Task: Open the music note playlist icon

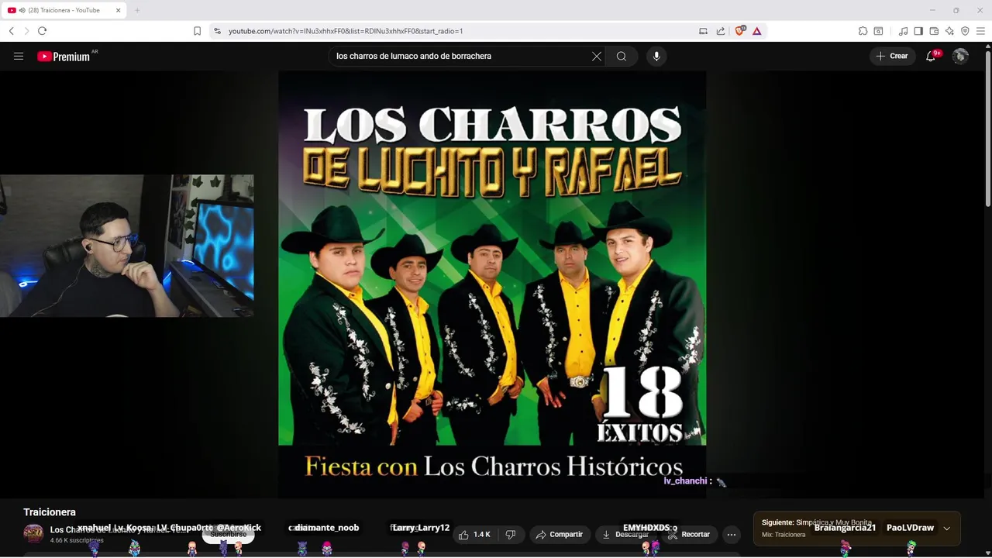Action: click(903, 31)
